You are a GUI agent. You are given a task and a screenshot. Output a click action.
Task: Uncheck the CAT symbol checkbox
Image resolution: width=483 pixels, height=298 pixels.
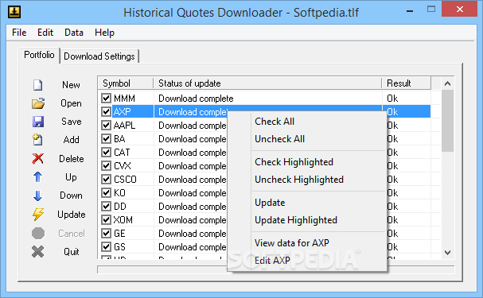(107, 153)
